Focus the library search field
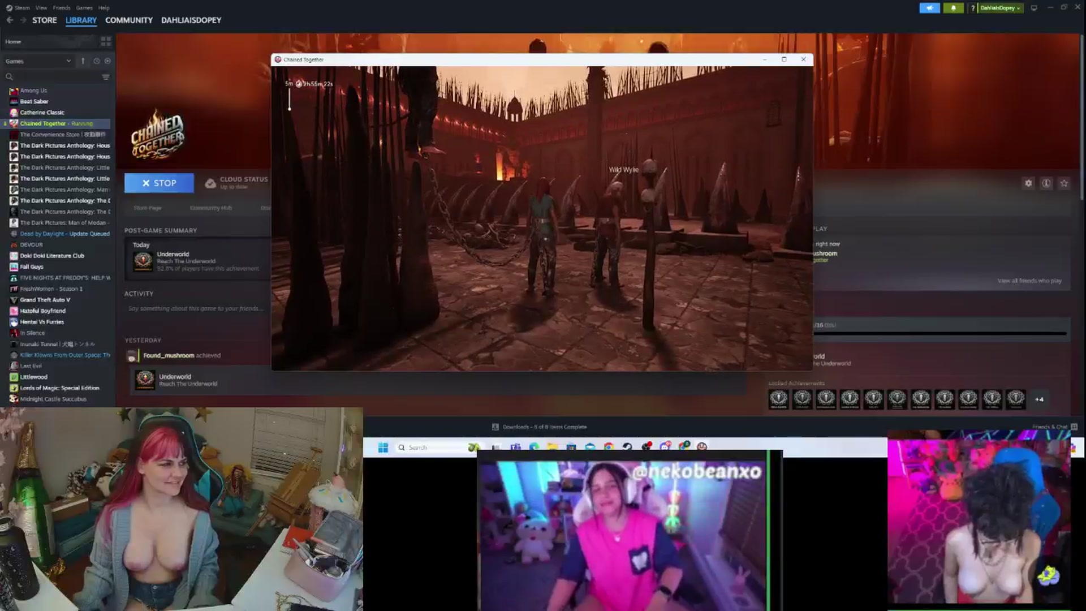 [52, 77]
